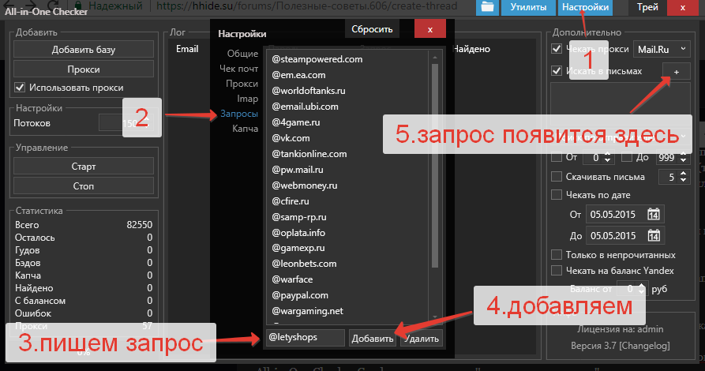
Task: Expand the Mail.Ru dropdown
Action: point(661,49)
